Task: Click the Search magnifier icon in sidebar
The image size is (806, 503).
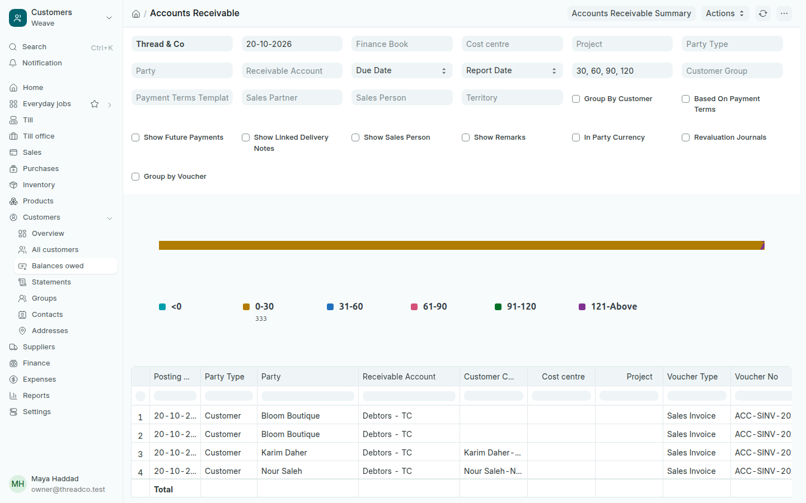Action: tap(13, 47)
